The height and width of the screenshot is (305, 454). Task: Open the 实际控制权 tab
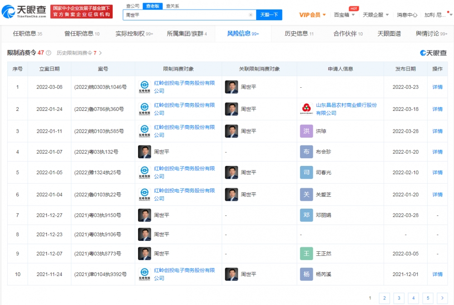(134, 34)
